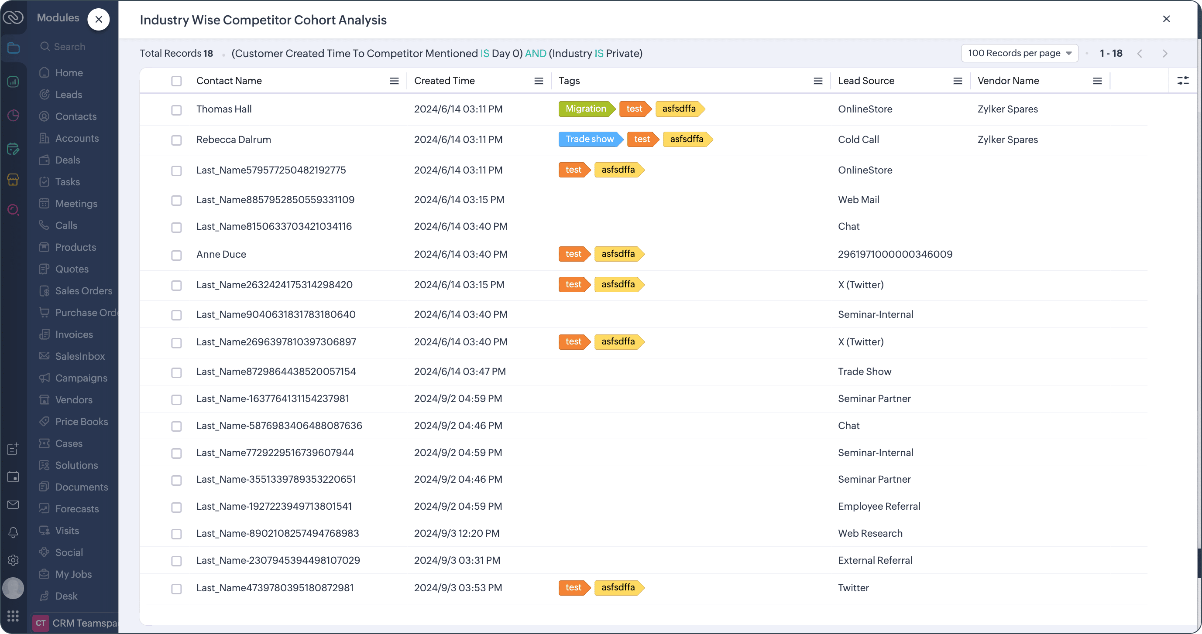Screen dimensions: 1202x634
Task: Open the settings gear in left rail
Action: (x=13, y=560)
